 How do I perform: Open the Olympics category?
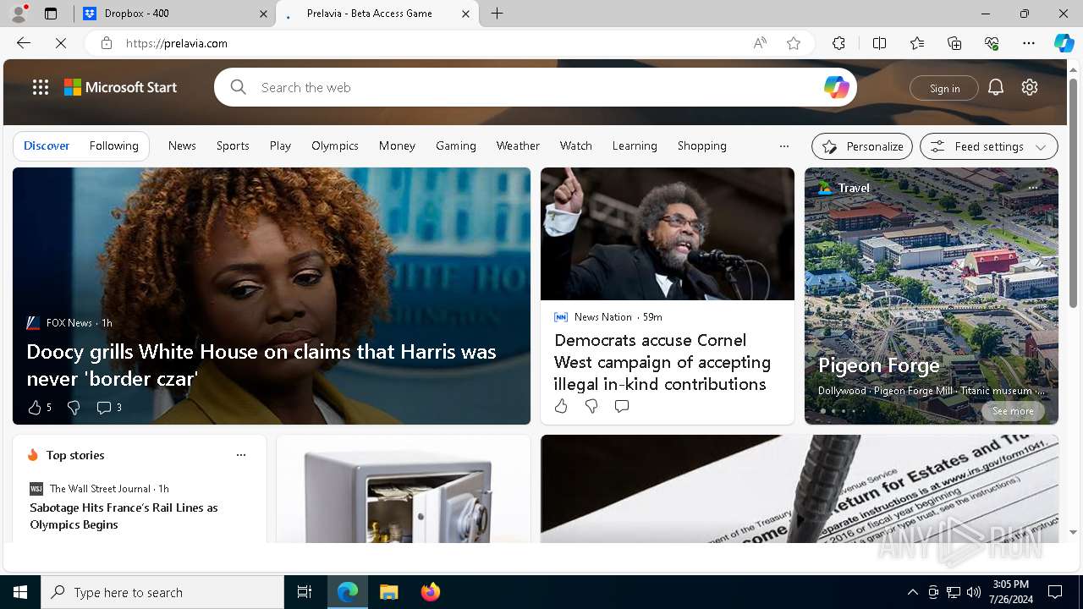pyautogui.click(x=335, y=145)
